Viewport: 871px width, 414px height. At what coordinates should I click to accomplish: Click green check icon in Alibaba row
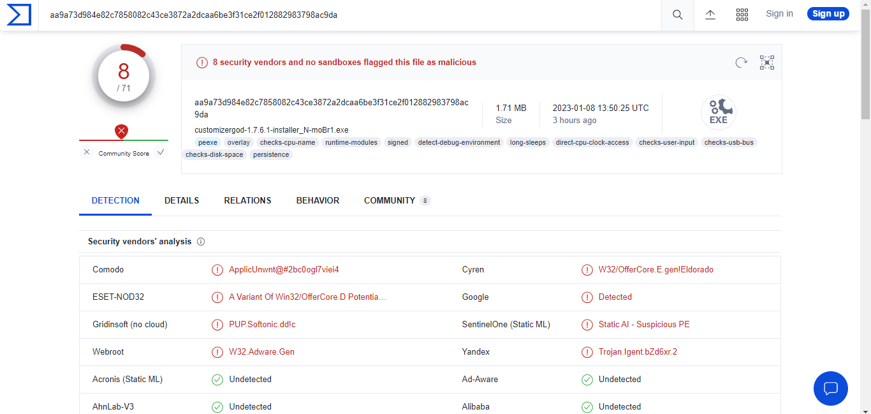(x=587, y=407)
